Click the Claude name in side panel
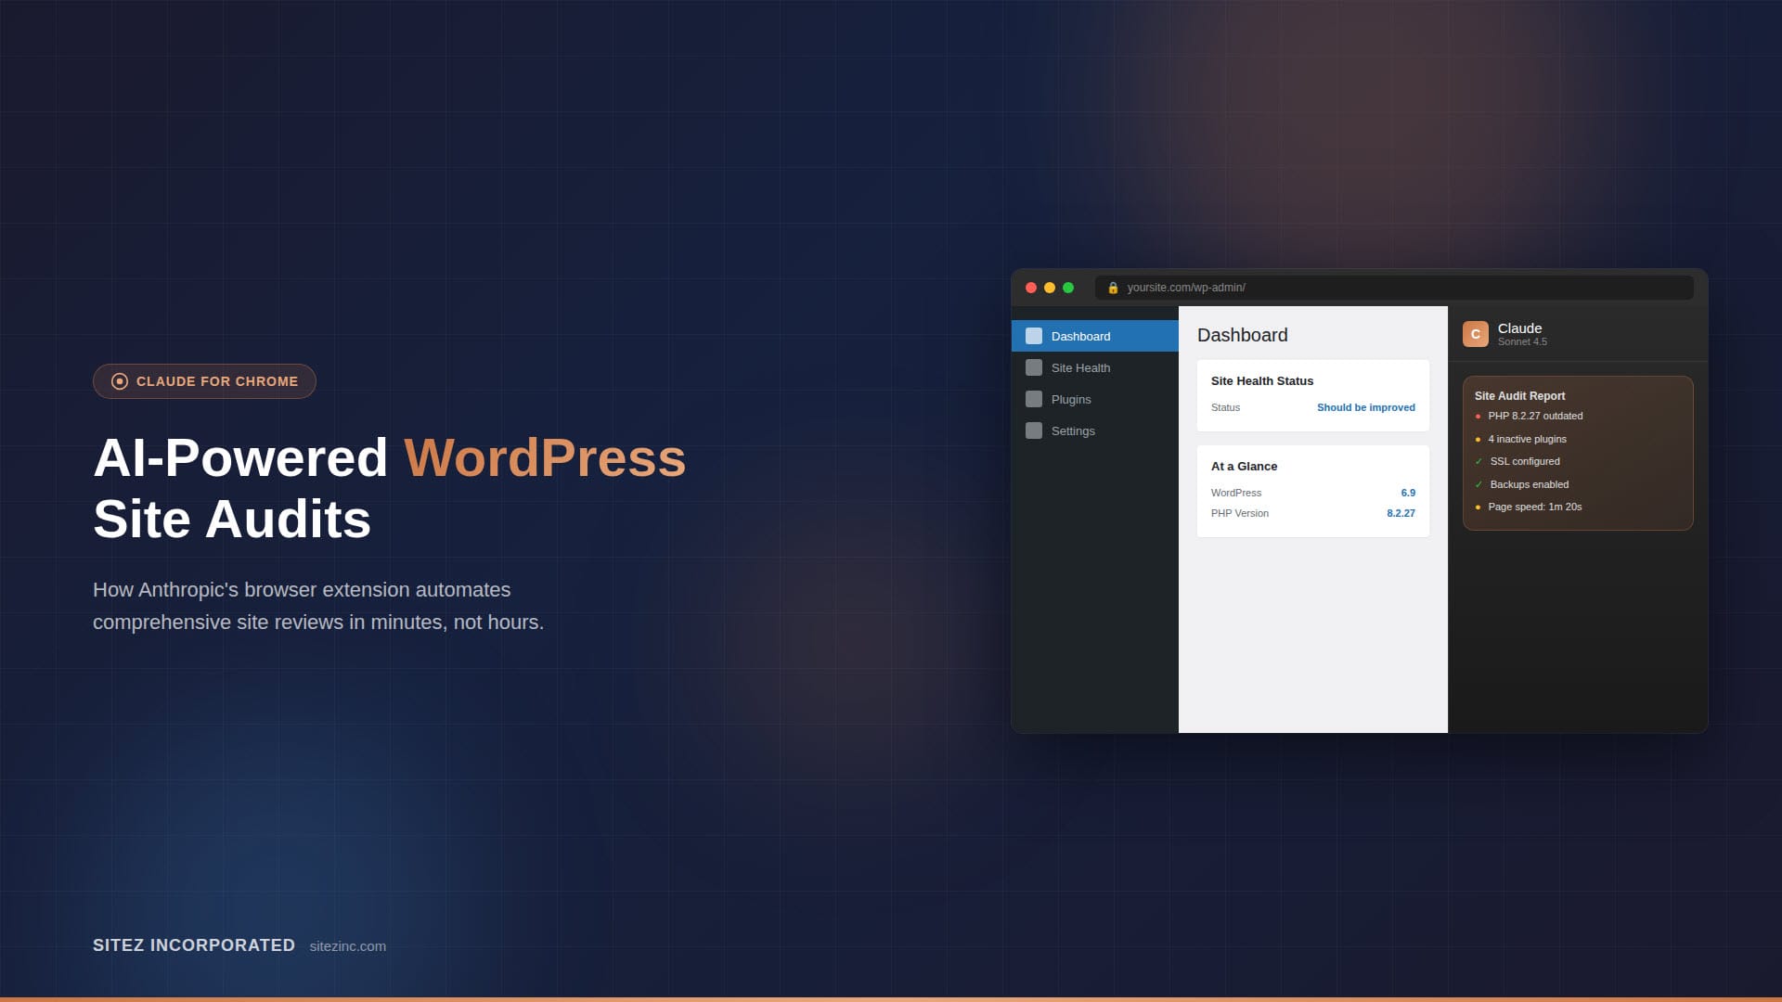 pos(1519,328)
